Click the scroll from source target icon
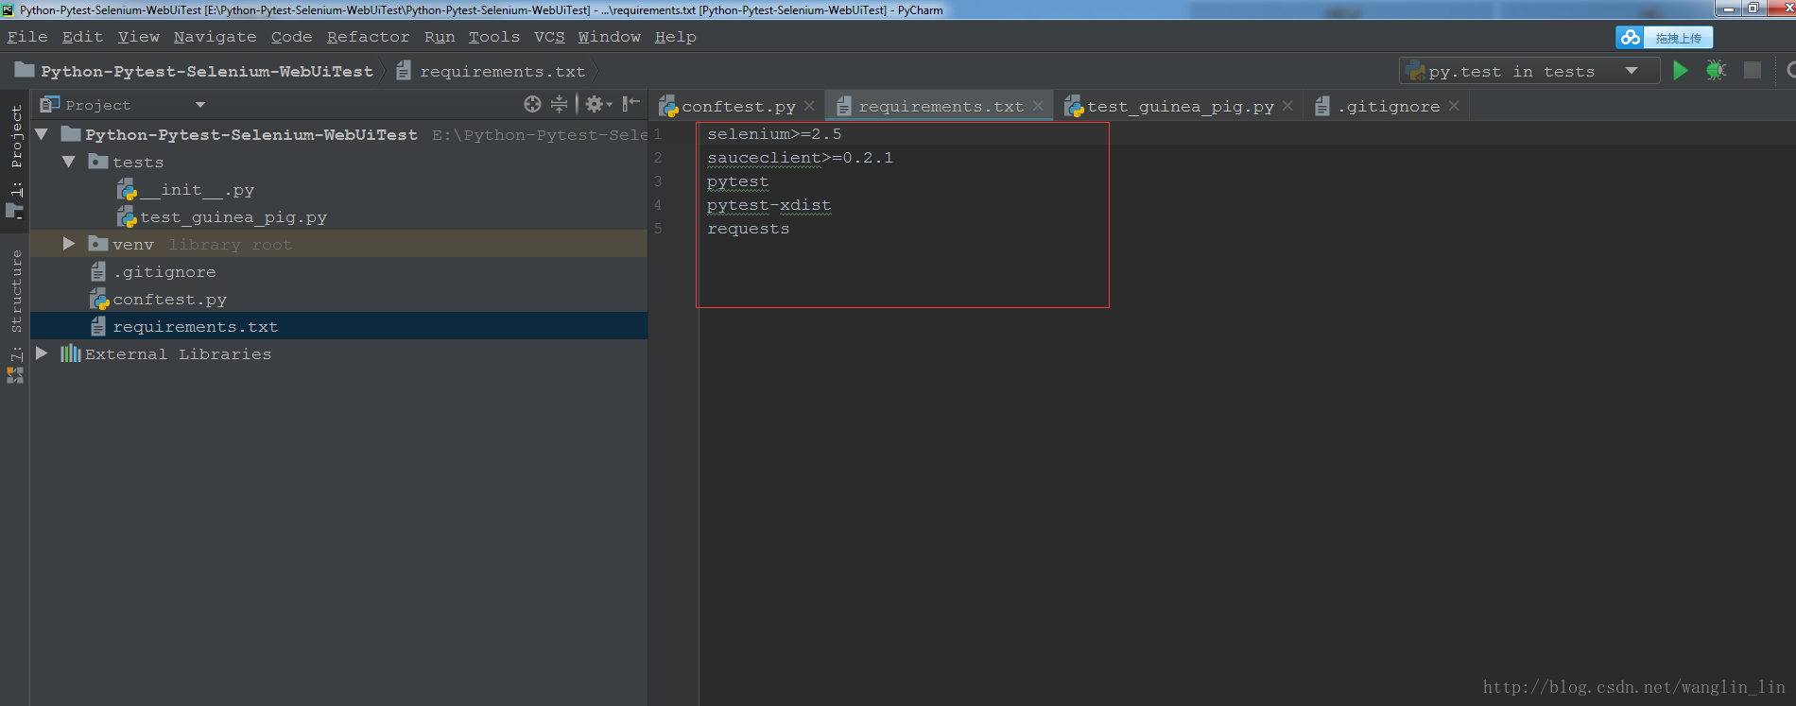 533,104
